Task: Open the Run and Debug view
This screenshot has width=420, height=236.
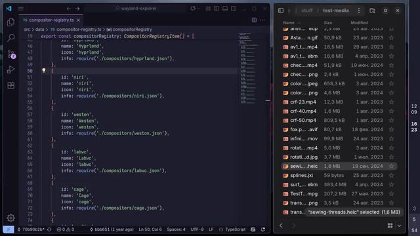Action: pyautogui.click(x=10, y=69)
